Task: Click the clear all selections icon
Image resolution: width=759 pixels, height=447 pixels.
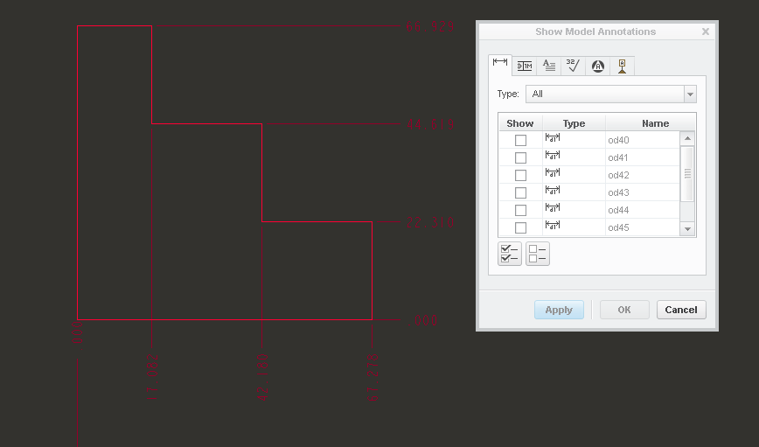Action: 538,254
